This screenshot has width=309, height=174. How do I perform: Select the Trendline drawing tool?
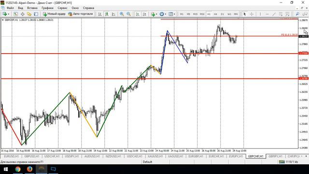pyautogui.click(x=274, y=14)
